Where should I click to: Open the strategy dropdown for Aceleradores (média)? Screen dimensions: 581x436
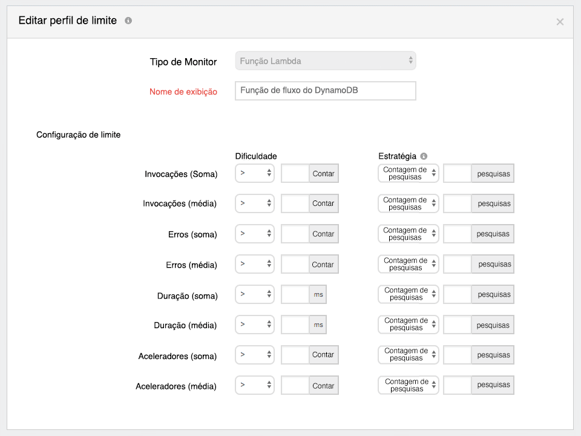[408, 385]
